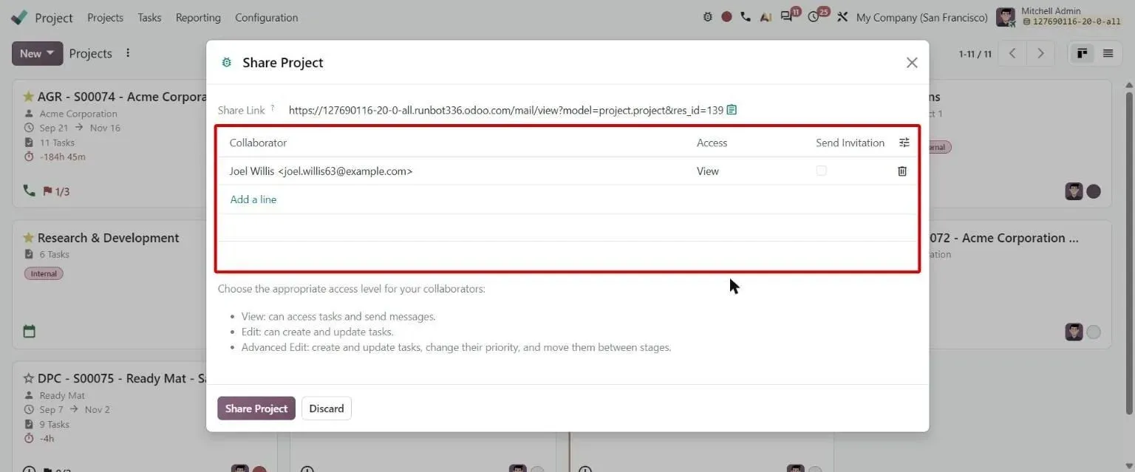Open the VoIP phone icon in the navbar
The image size is (1135, 472).
click(x=746, y=17)
